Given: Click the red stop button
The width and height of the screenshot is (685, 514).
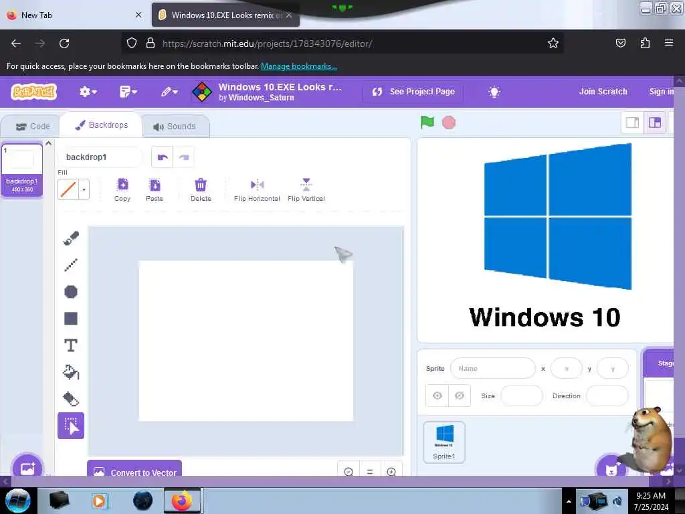Looking at the screenshot, I should tap(449, 123).
